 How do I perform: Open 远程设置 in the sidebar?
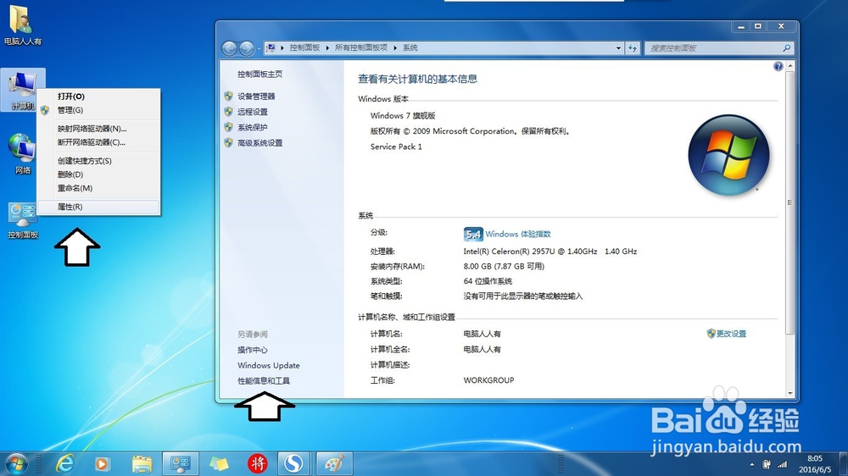[253, 112]
